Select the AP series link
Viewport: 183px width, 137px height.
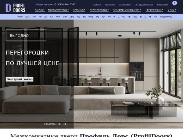point(40,17)
